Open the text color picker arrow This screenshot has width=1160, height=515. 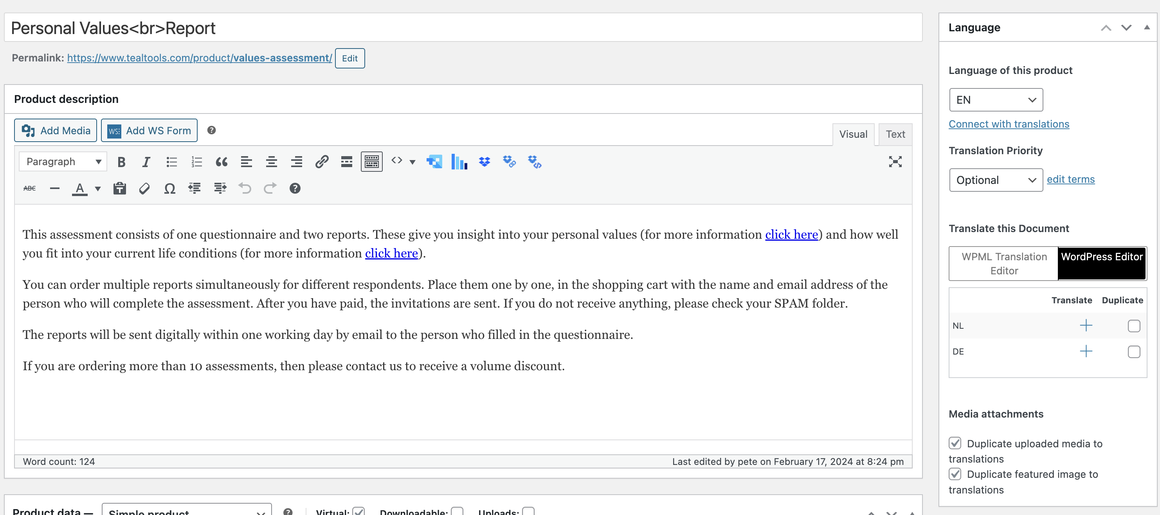click(x=98, y=189)
